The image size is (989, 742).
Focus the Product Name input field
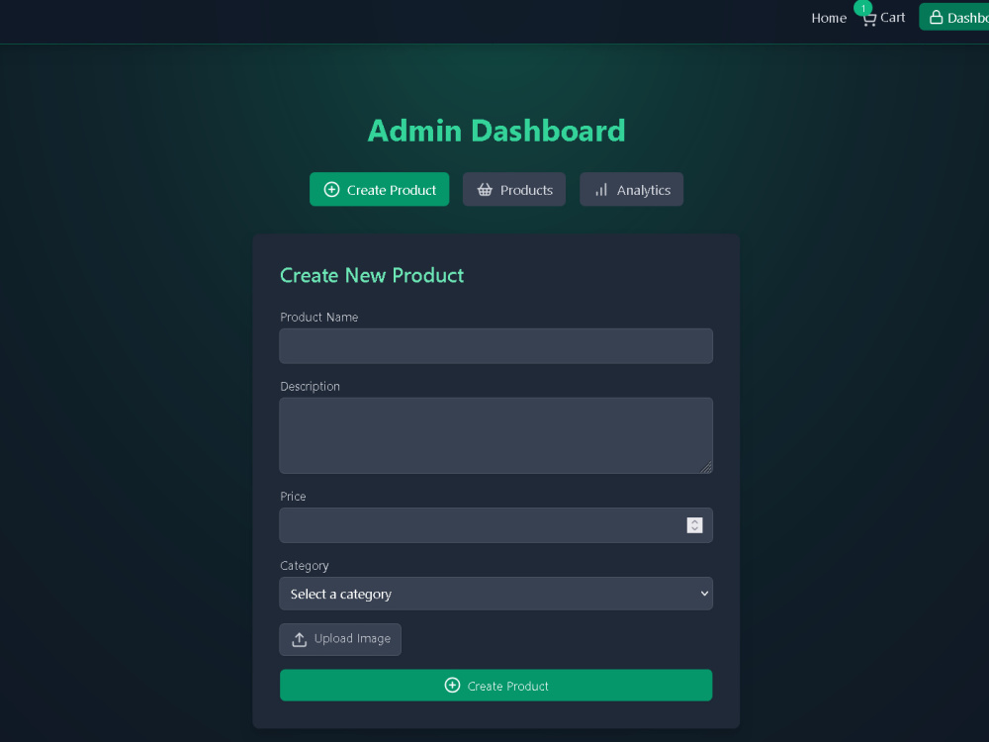(x=495, y=345)
